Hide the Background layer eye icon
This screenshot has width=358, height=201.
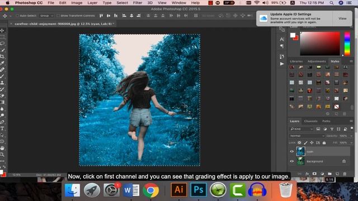[292, 161]
